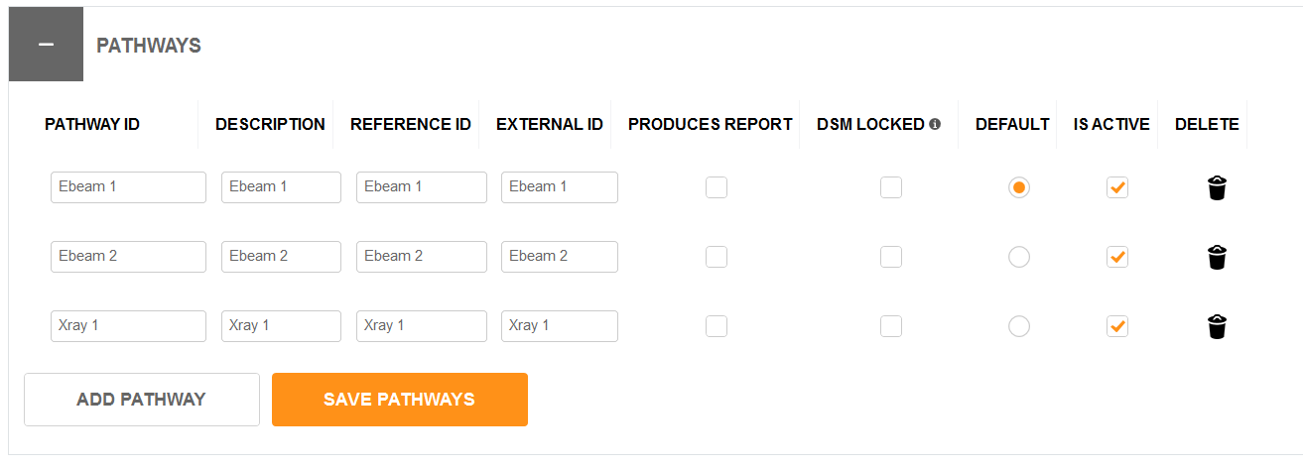Click the DSM Locked info icon
Screen dimensions: 1303x468
point(935,124)
